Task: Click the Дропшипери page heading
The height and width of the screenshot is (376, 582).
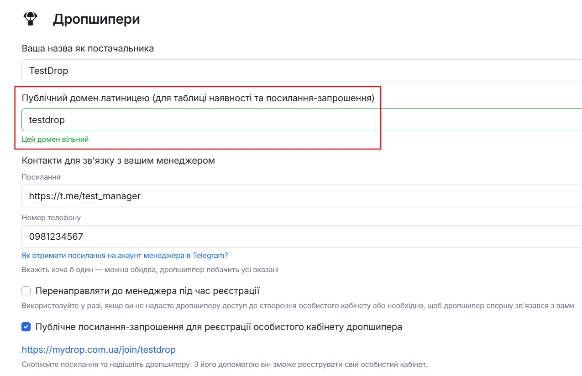Action: 96,19
